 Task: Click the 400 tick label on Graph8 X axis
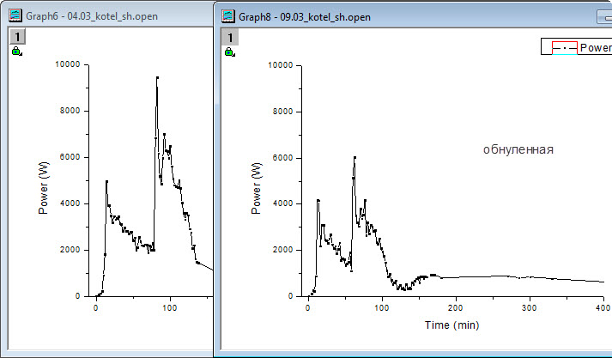click(x=603, y=307)
